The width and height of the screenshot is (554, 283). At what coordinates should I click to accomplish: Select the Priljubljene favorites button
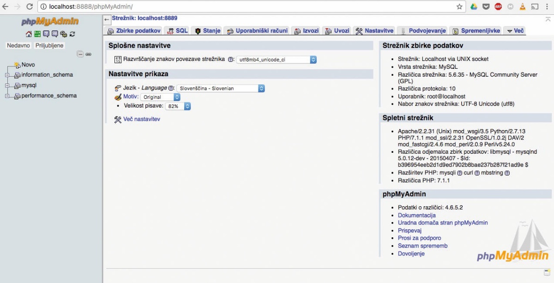49,46
